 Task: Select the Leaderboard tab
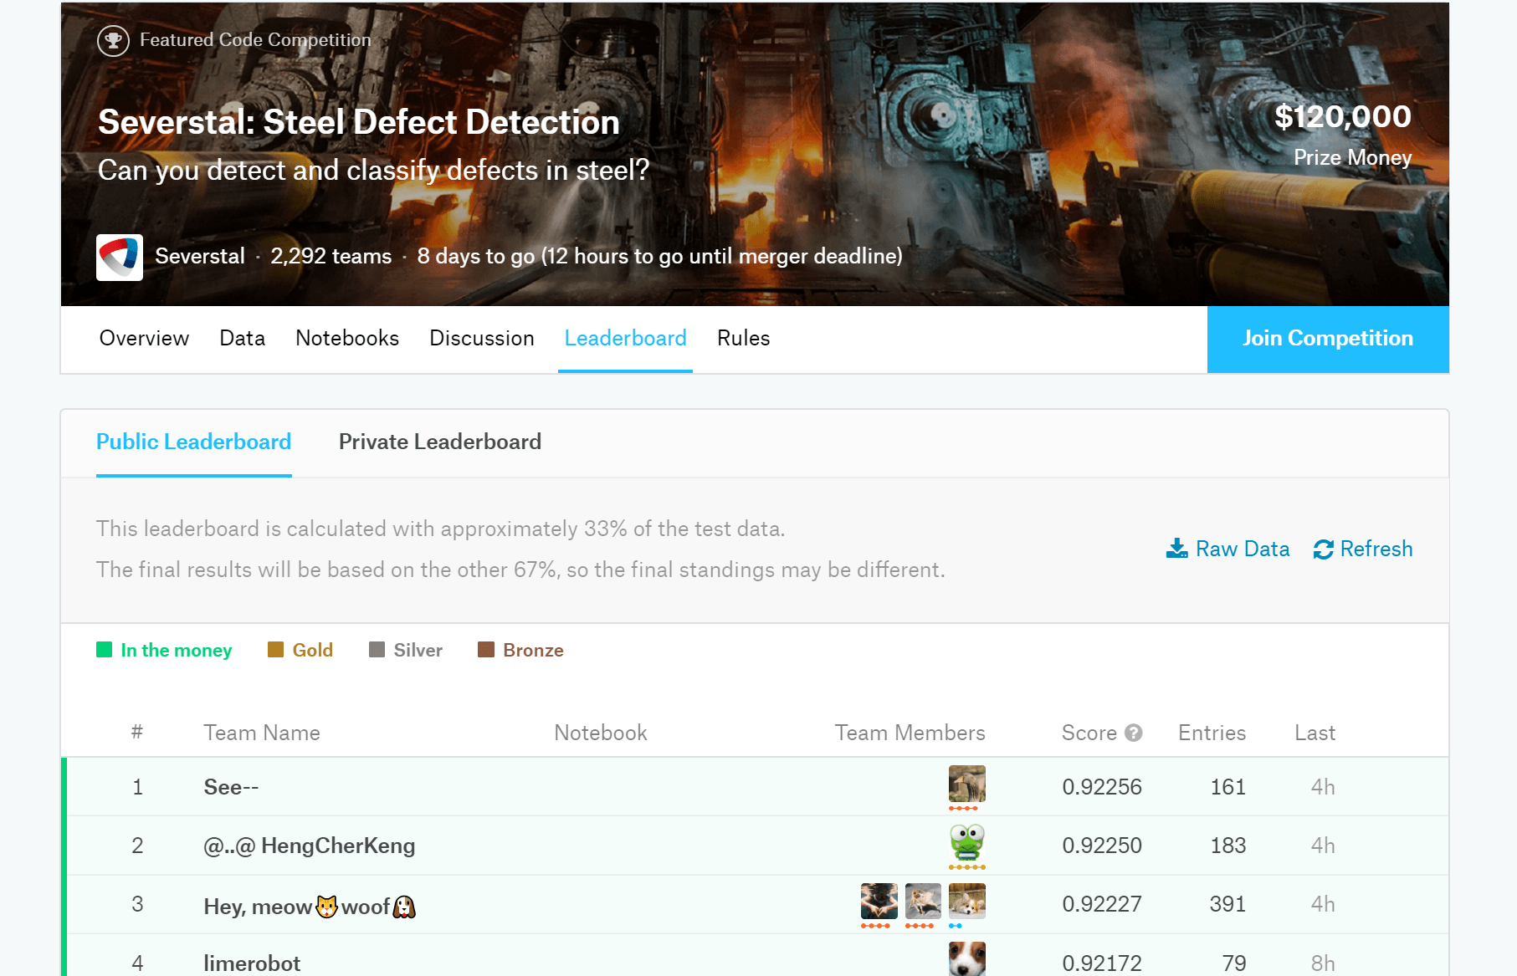tap(626, 338)
